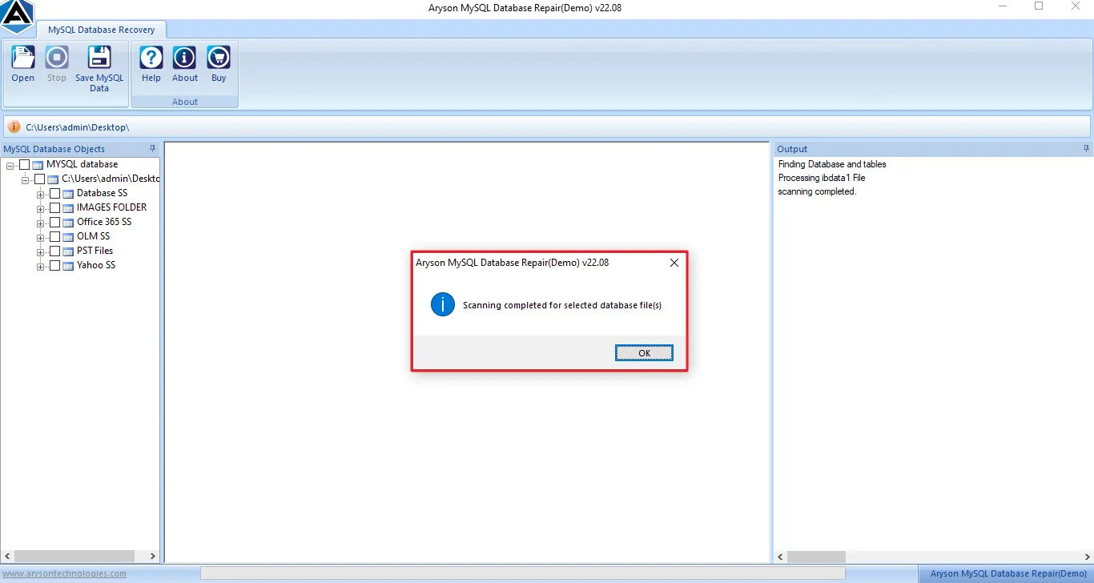Select the PST Files tree label
1094x583 pixels.
coord(95,251)
